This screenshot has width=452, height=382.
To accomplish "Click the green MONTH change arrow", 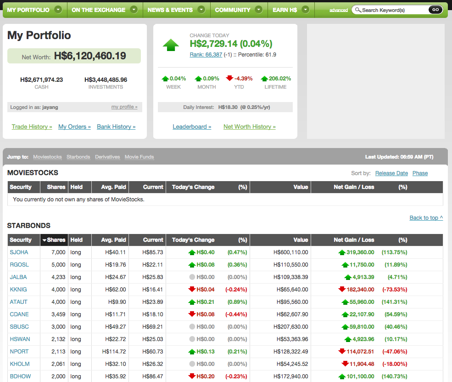I will point(198,79).
